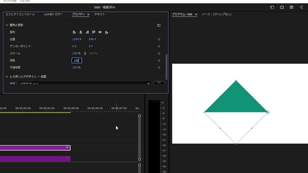Image resolution: width=308 pixels, height=173 pixels.
Task: Click the left corner handle of shape bounding box
Action: (x=204, y=112)
